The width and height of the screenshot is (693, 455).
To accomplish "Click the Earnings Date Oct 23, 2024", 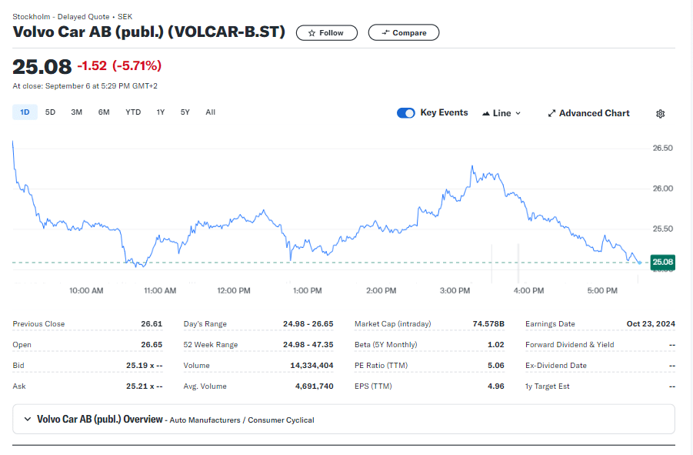I will pyautogui.click(x=651, y=323).
